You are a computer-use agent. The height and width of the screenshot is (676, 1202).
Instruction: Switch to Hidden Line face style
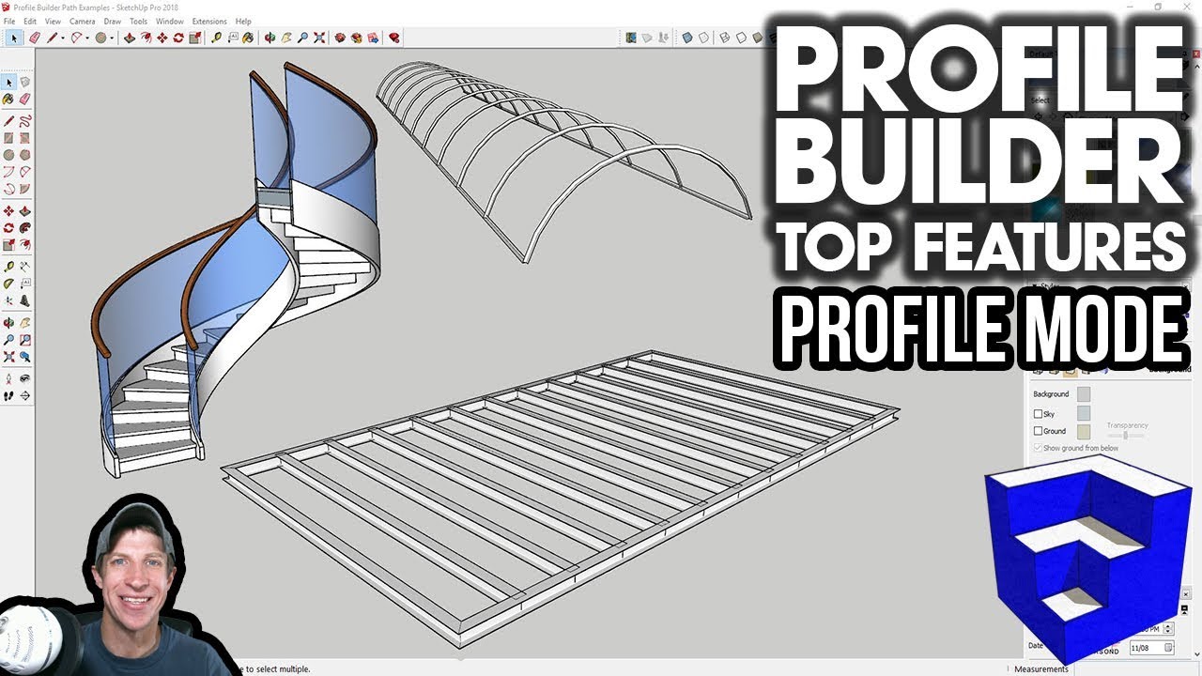tap(741, 38)
